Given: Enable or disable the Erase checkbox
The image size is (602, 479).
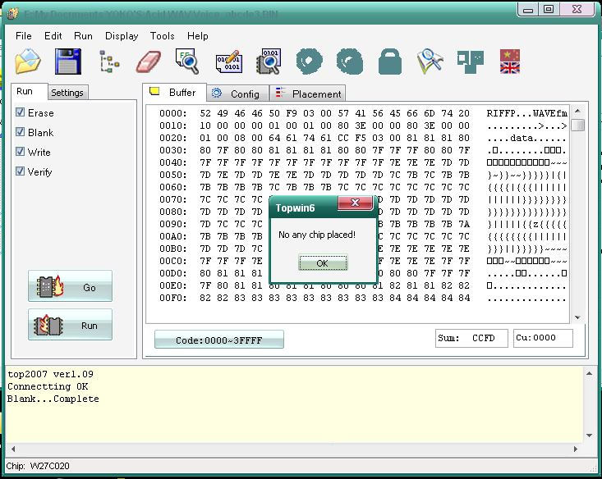Looking at the screenshot, I should tap(20, 112).
